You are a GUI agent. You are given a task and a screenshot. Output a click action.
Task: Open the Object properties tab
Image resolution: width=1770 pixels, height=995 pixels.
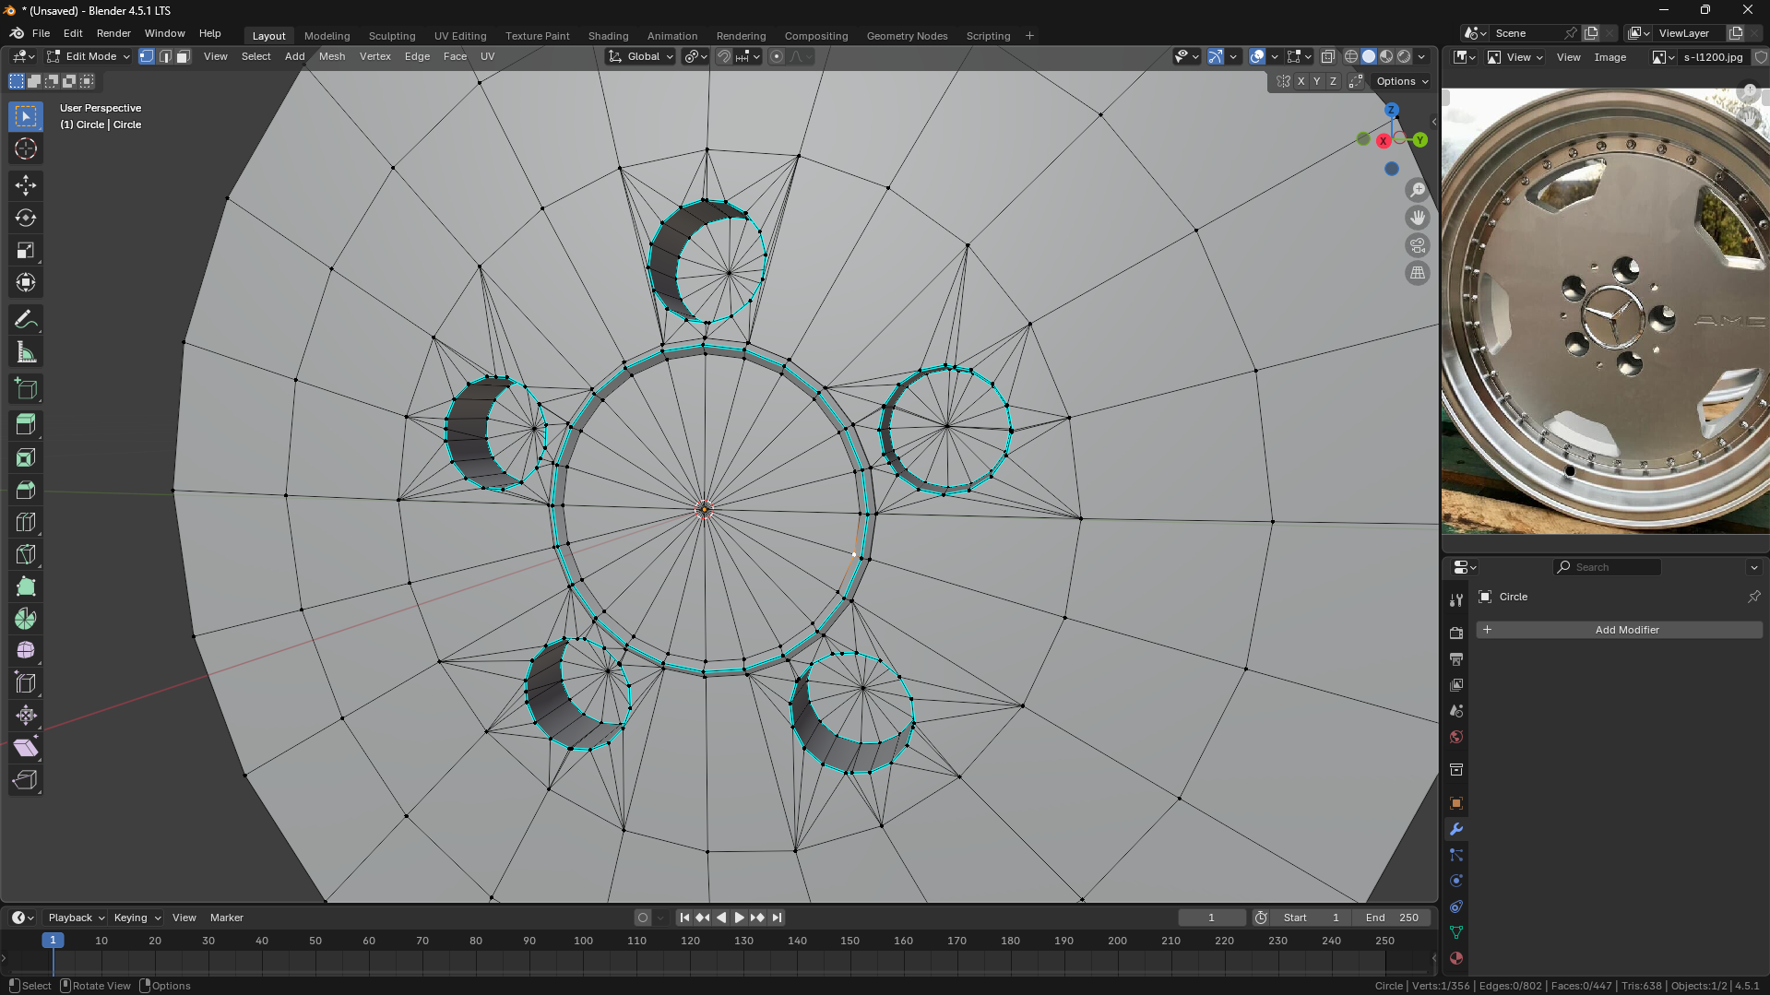click(1456, 803)
